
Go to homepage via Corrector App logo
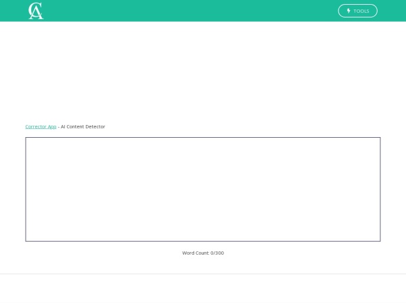click(x=36, y=11)
